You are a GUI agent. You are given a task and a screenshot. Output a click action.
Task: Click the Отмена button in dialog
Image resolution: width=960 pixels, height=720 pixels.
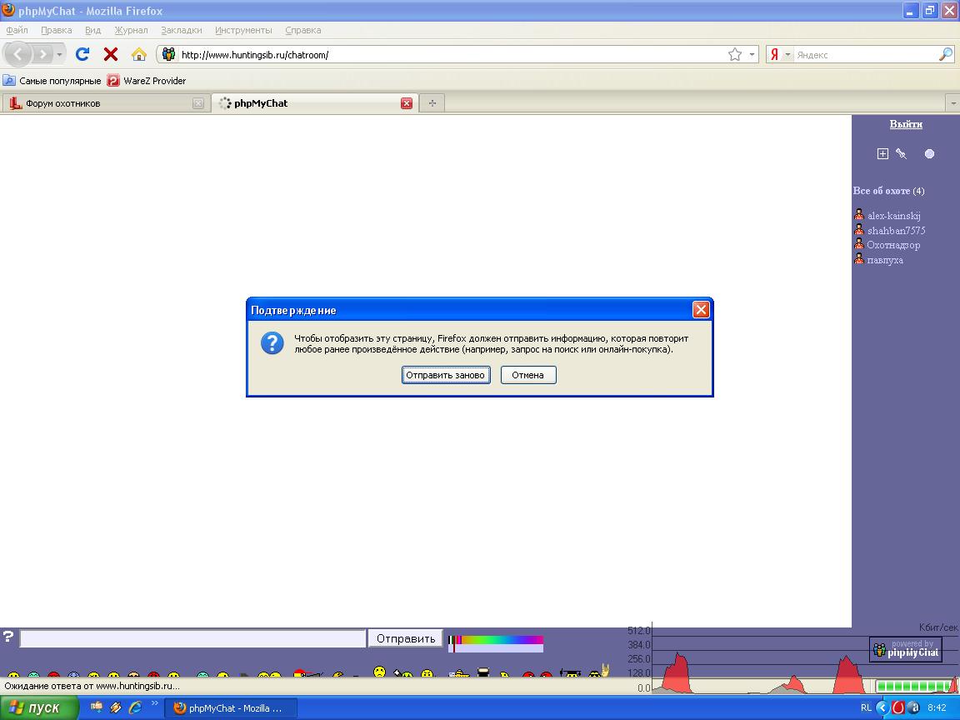(x=527, y=375)
